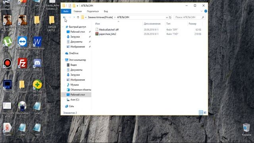The height and width of the screenshot is (143, 254).
Task: Open Изображения under Быстрый доступ
Action: tap(77, 47)
